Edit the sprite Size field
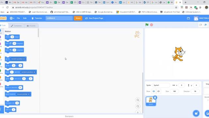 tap(174, 91)
